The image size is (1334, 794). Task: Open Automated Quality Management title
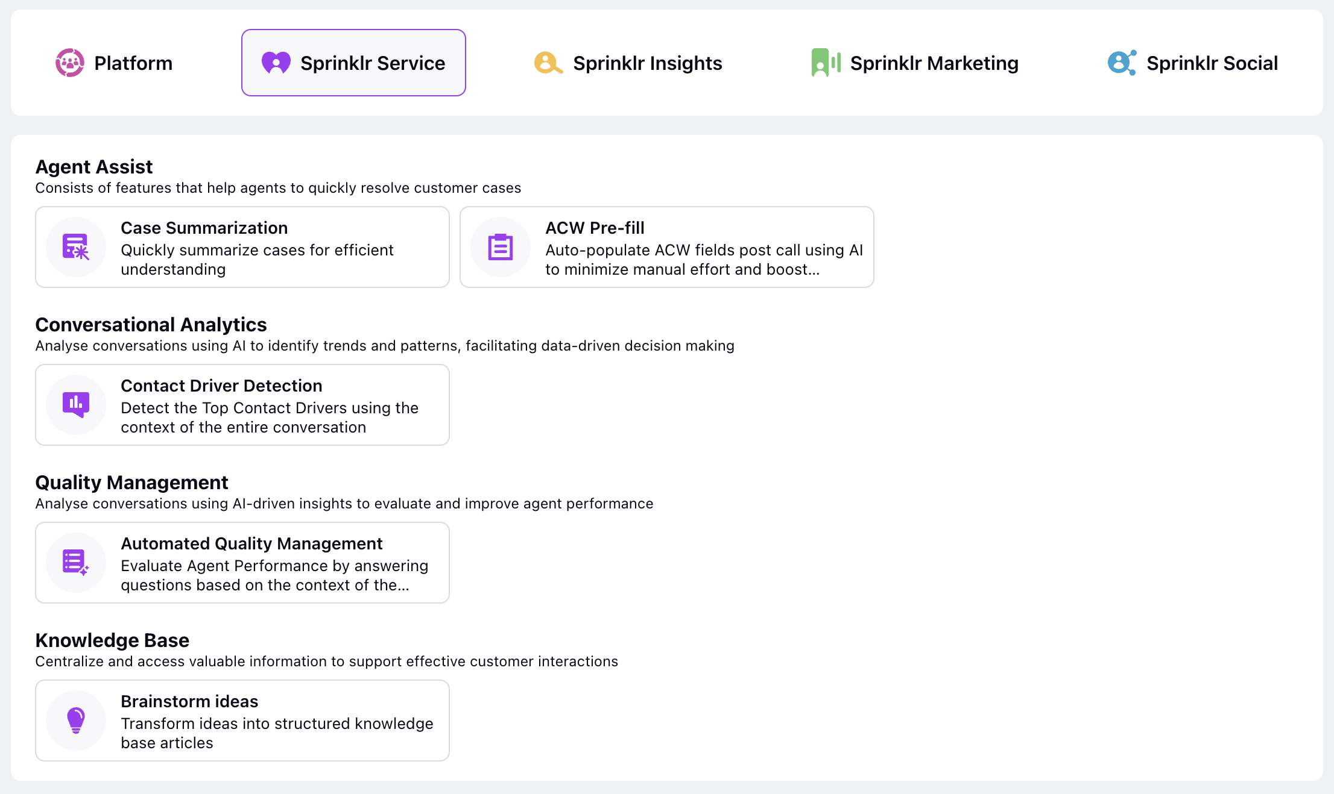(251, 543)
